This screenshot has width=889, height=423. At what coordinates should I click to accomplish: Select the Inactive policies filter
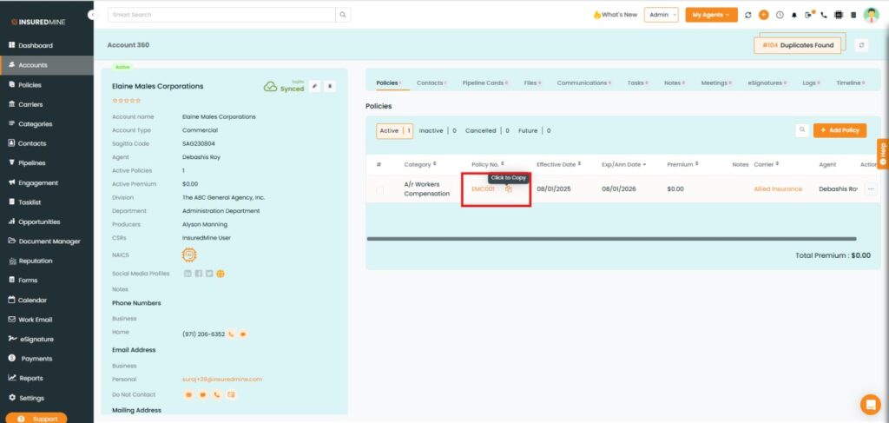[431, 131]
